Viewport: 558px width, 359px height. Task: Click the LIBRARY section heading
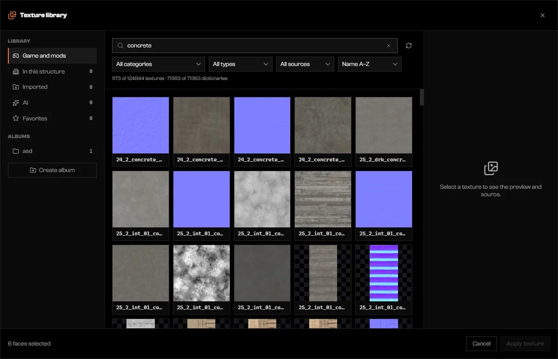pos(19,41)
